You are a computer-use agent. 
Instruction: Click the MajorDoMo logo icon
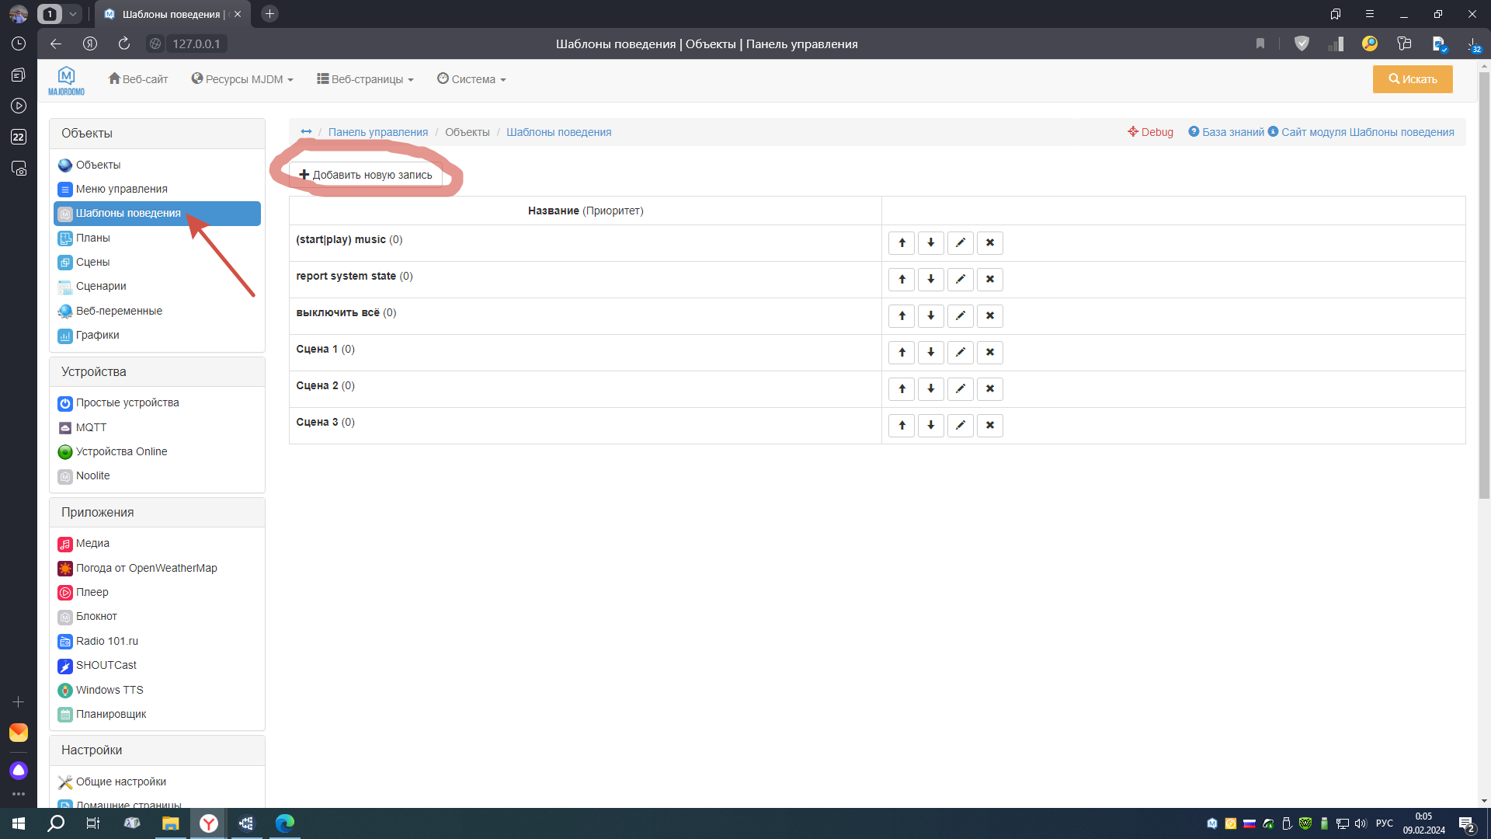tap(66, 80)
